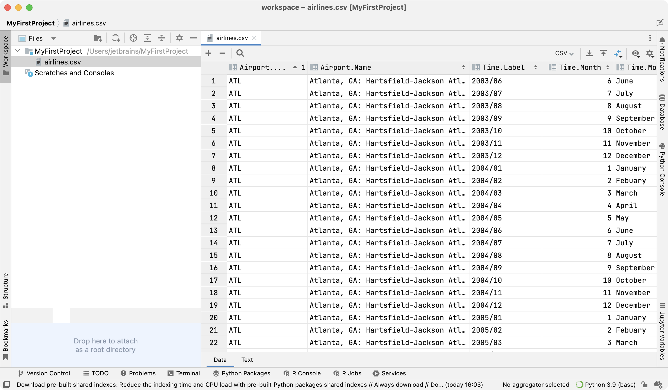Close the airlines.csv editor tab
Image resolution: width=668 pixels, height=390 pixels.
click(254, 38)
